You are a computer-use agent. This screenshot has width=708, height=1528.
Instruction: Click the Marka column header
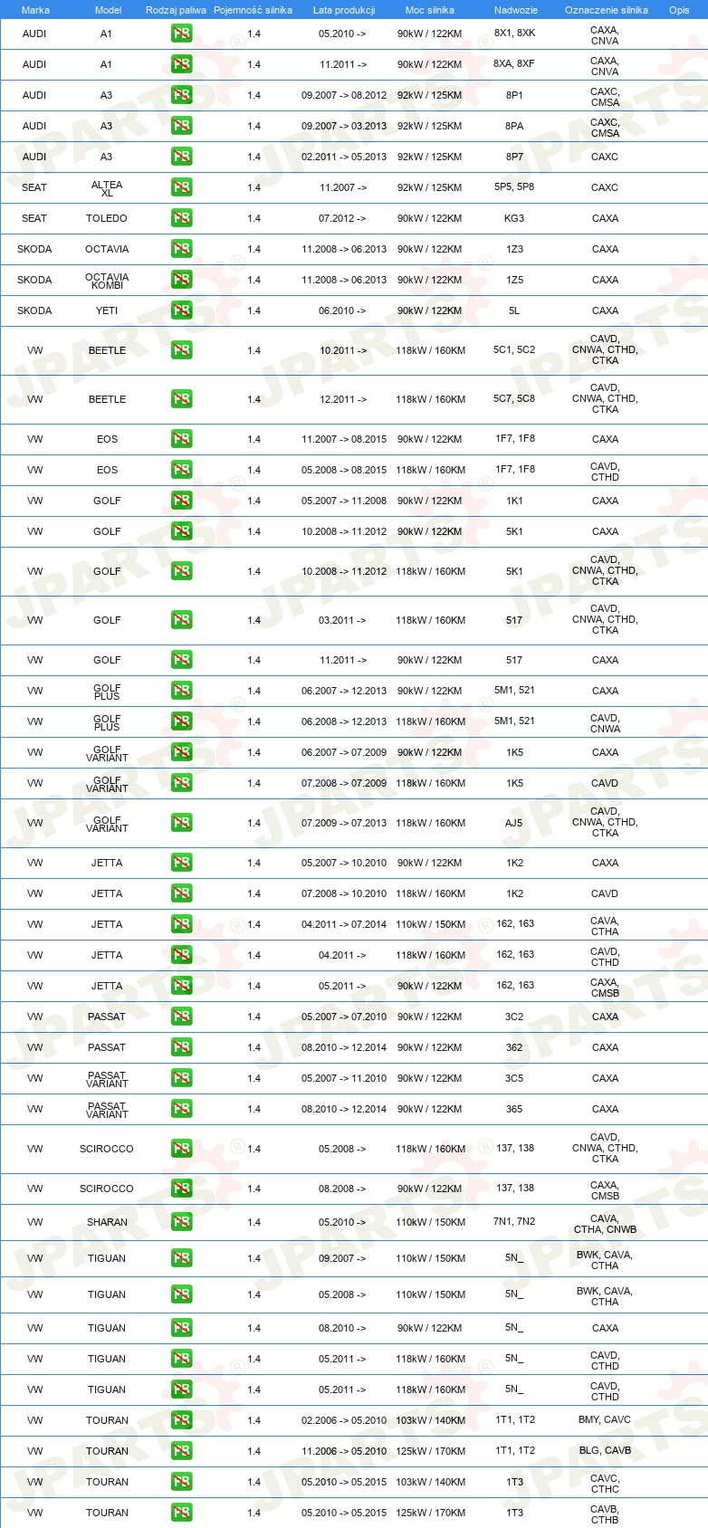point(35,10)
